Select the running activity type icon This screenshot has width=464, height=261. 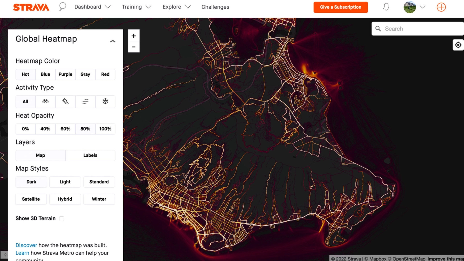[x=65, y=101]
